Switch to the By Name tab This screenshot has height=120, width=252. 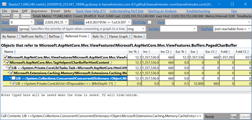10,37
